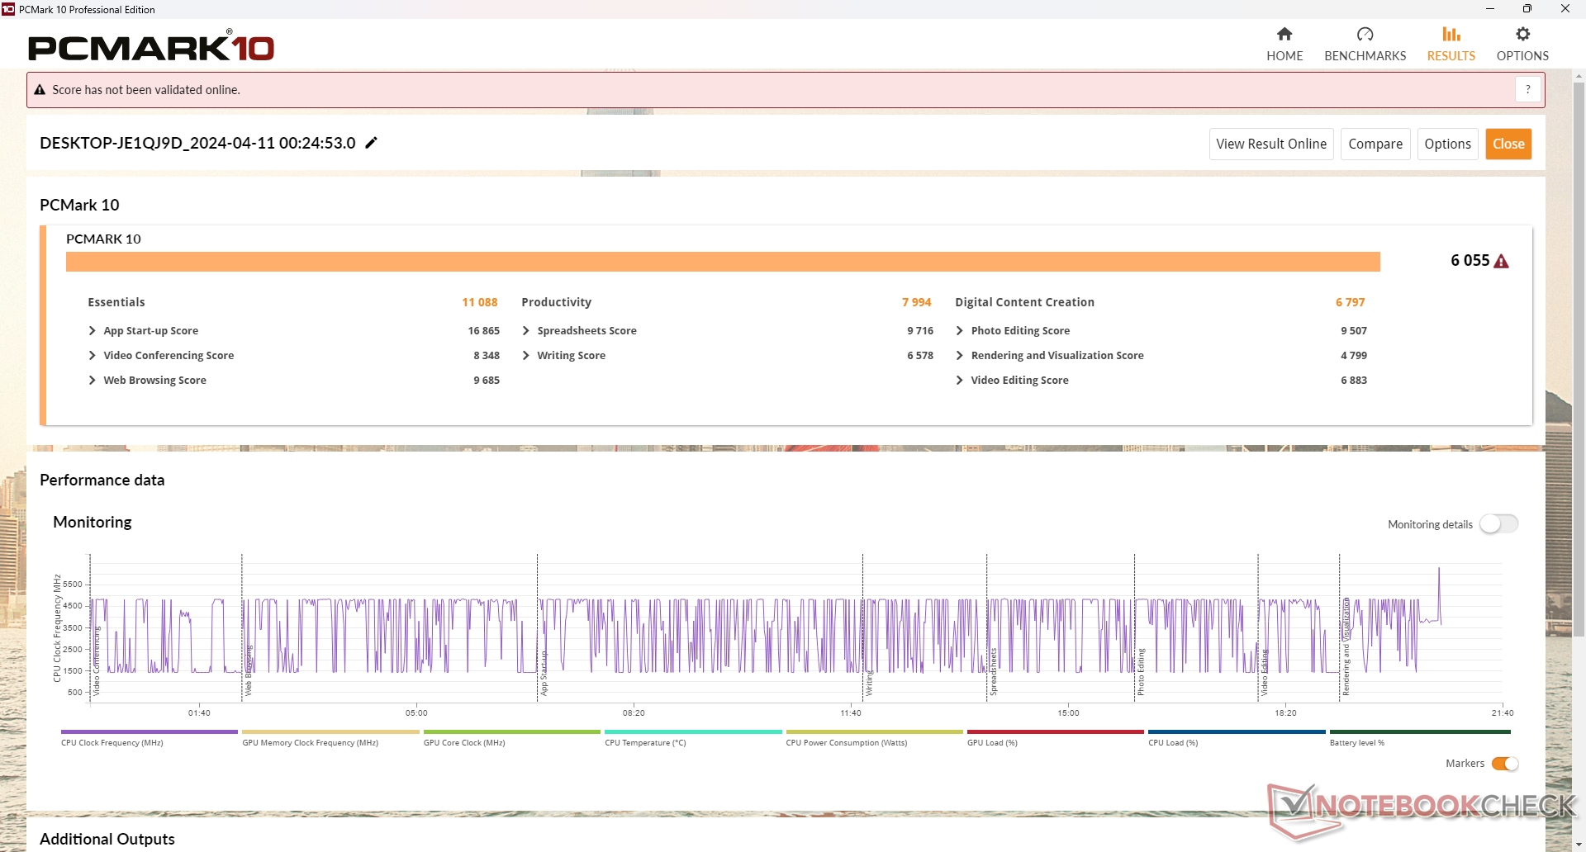
Task: Click the Essentials score 11 088
Action: click(480, 302)
